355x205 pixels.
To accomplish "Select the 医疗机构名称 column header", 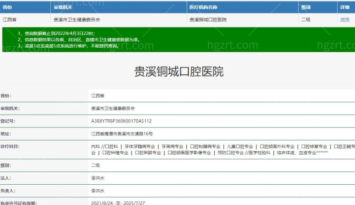I will 203,7.
